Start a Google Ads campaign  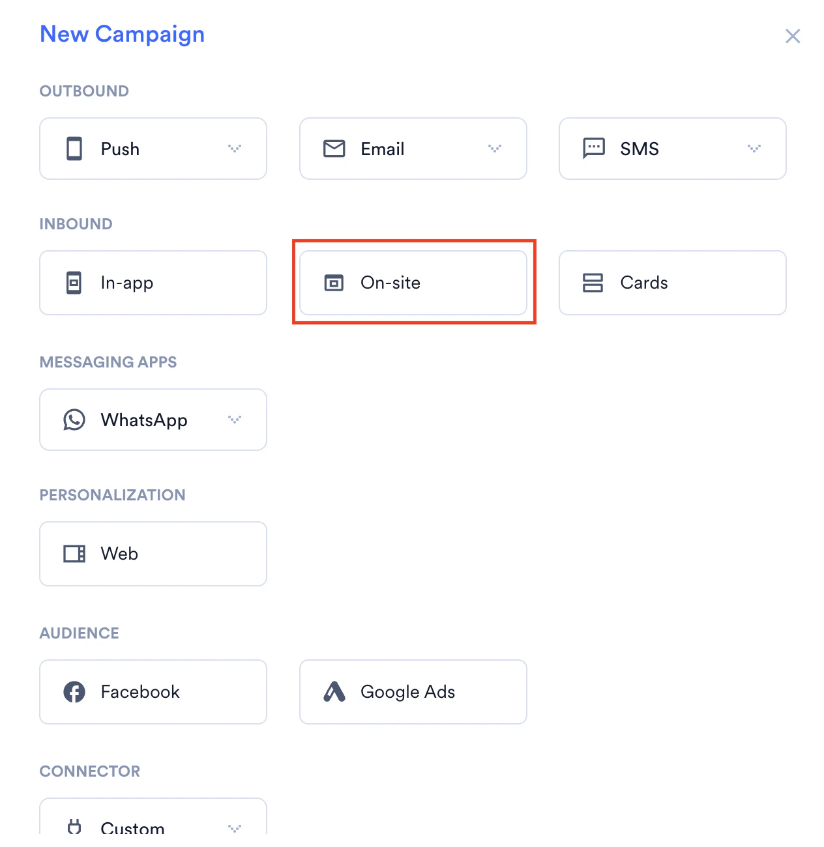[x=413, y=692]
